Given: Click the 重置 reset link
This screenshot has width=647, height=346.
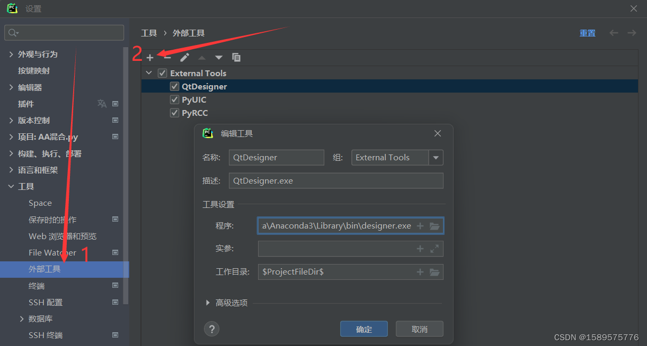Looking at the screenshot, I should point(587,33).
